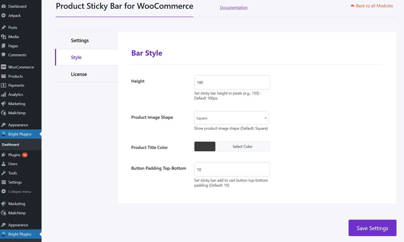
Task: Click the back arrow icon beside Back to all Modules
Action: click(352, 6)
